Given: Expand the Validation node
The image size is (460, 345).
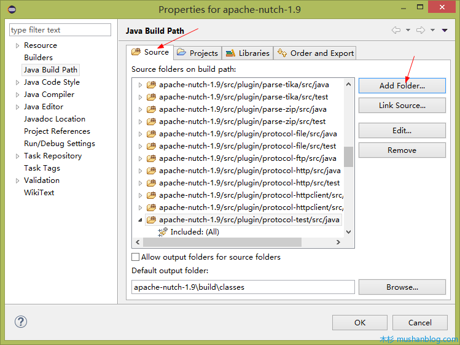Looking at the screenshot, I should tap(17, 181).
